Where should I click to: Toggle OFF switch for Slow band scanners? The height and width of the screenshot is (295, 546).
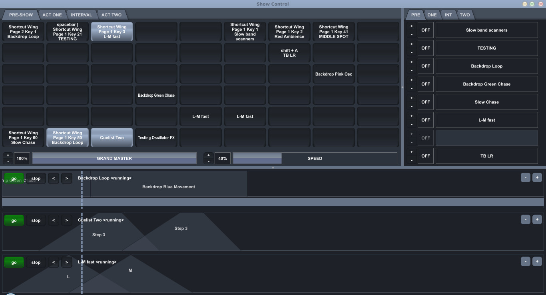[426, 30]
